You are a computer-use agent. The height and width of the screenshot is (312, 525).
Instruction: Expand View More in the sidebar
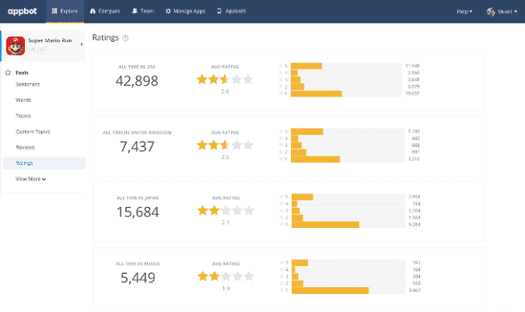31,179
